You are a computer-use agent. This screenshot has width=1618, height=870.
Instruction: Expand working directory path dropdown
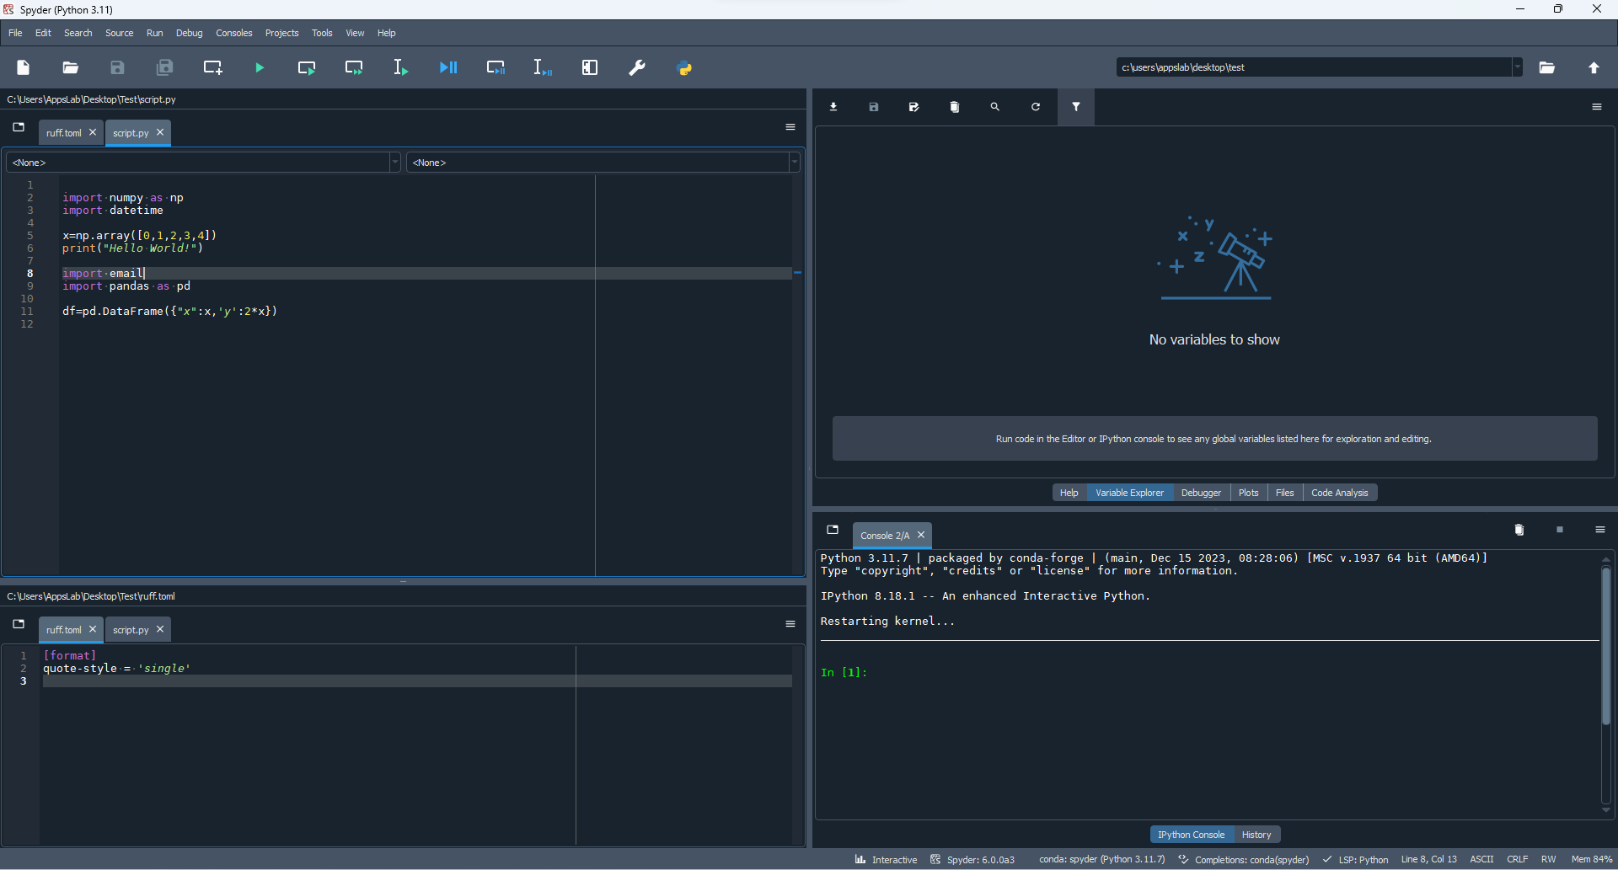pos(1517,67)
